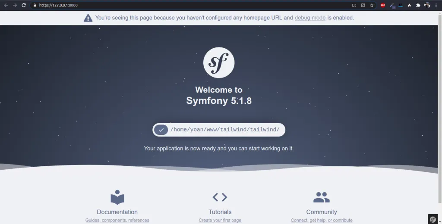Click the AdBlock Plus extension icon
The height and width of the screenshot is (224, 442).
tap(382, 5)
